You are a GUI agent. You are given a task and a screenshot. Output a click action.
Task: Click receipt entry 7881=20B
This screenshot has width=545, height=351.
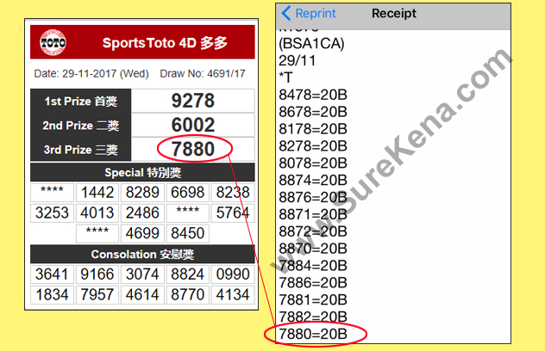(x=313, y=299)
